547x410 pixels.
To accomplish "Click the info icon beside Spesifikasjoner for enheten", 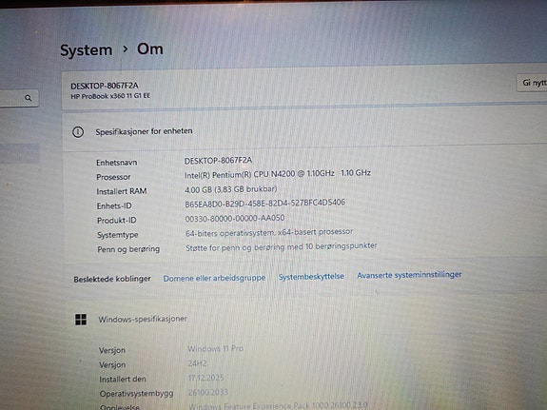I will 78,132.
